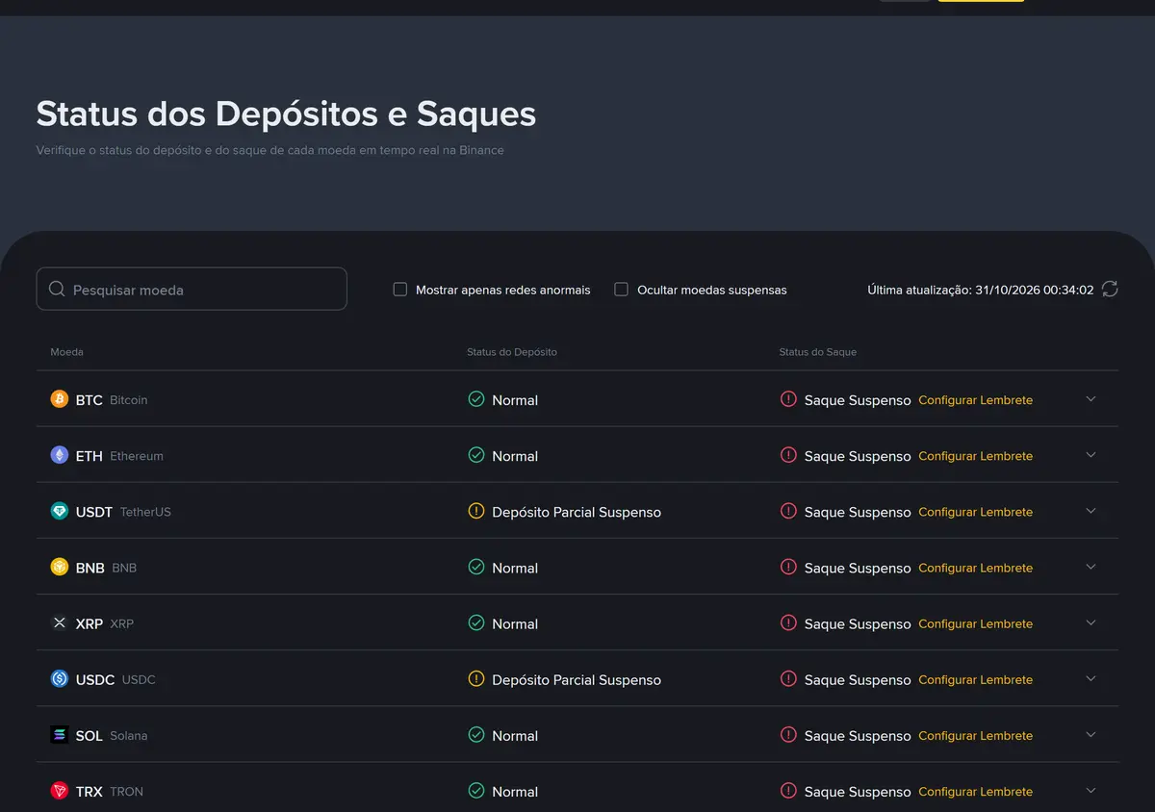
Task: Click XRP withdrawal suspended alert icon
Action: pyautogui.click(x=788, y=622)
